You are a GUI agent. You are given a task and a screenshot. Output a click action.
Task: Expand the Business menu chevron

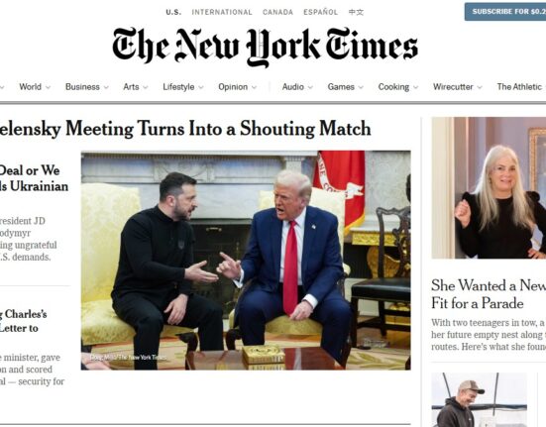tap(106, 87)
